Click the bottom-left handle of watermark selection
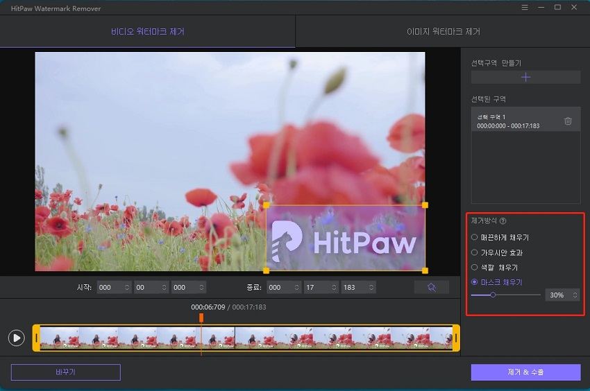The image size is (590, 391). pos(266,270)
